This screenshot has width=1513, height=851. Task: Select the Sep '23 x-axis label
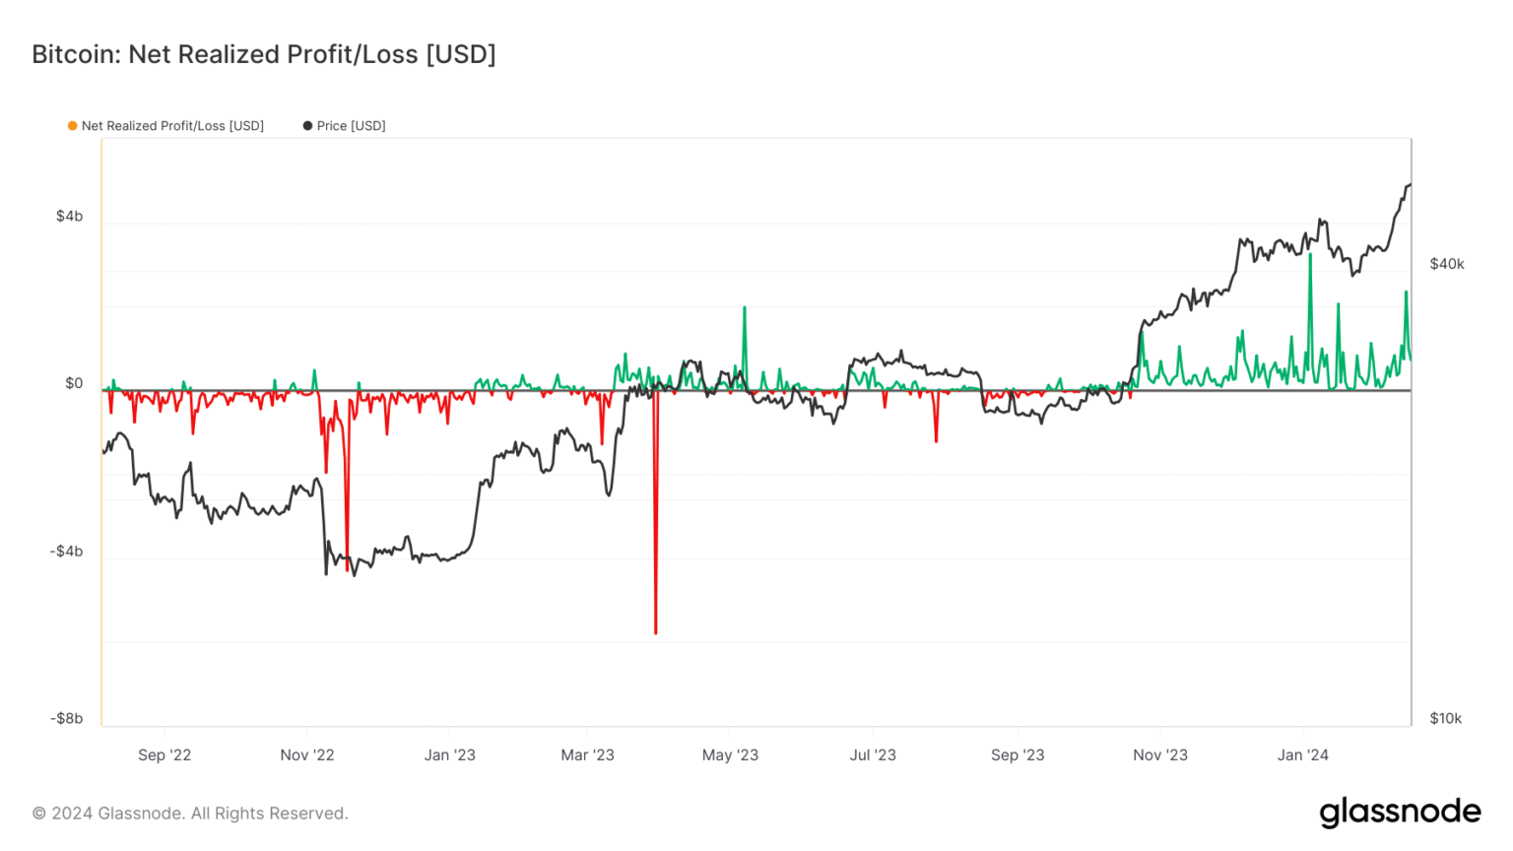click(x=1018, y=755)
